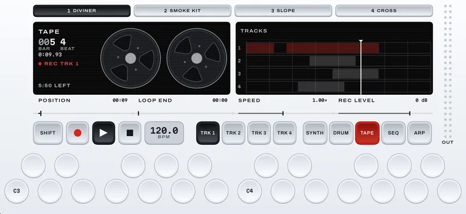This screenshot has width=466, height=214.
Task: Click the 00:00 loop end value
Action: coord(220,101)
